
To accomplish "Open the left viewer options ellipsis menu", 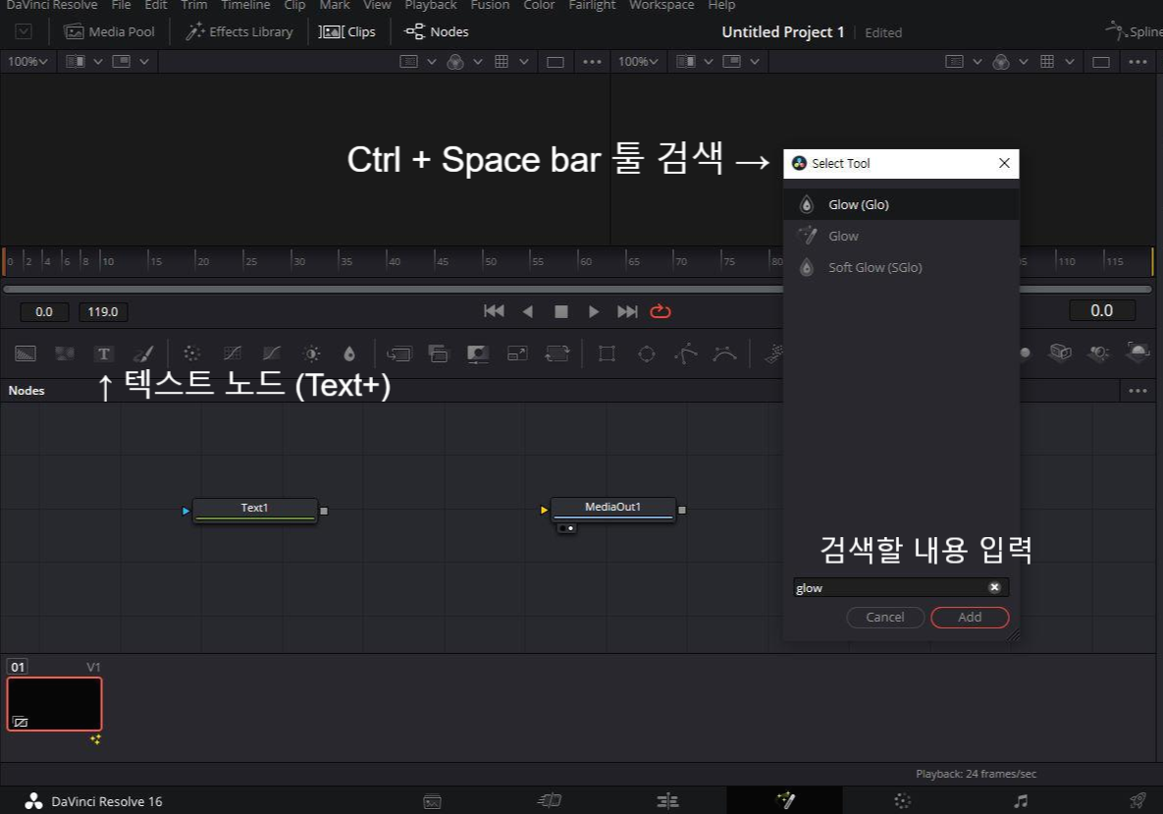I will tap(592, 61).
